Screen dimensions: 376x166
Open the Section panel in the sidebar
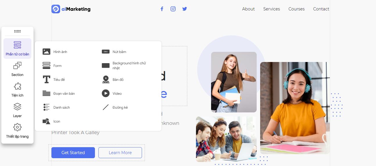pos(17,69)
